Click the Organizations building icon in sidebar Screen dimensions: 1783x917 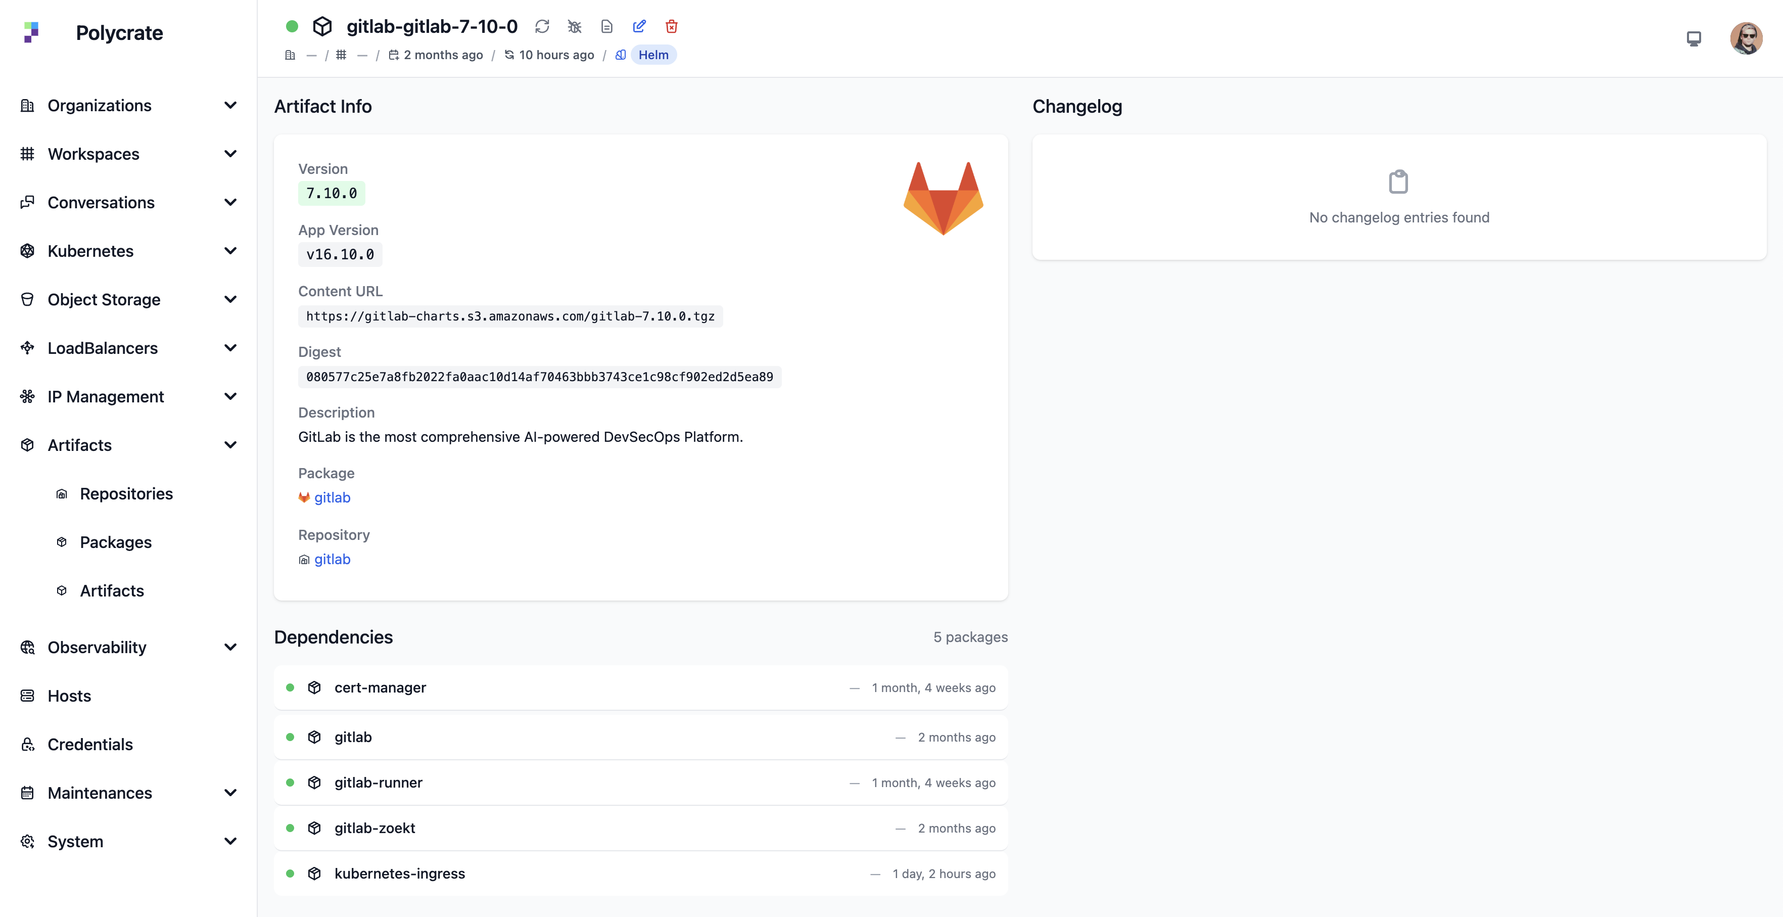(x=28, y=105)
